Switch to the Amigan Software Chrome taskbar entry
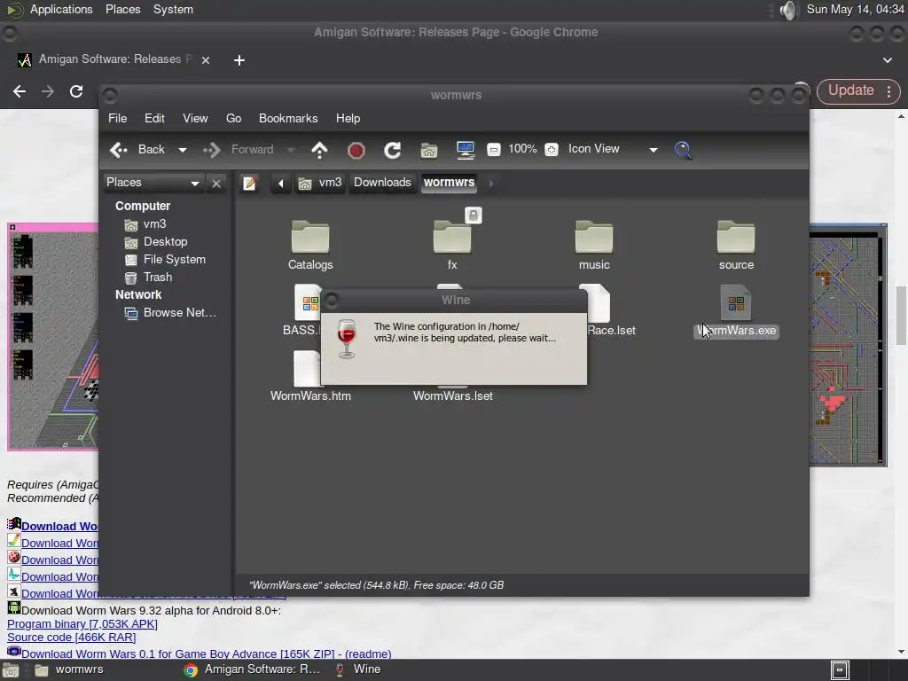Viewport: 908px width, 681px height. 253,669
